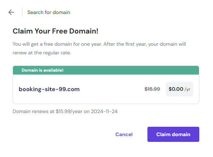Click the crossed-out $15.99 price
This screenshot has width=213, height=157.
coord(152,89)
